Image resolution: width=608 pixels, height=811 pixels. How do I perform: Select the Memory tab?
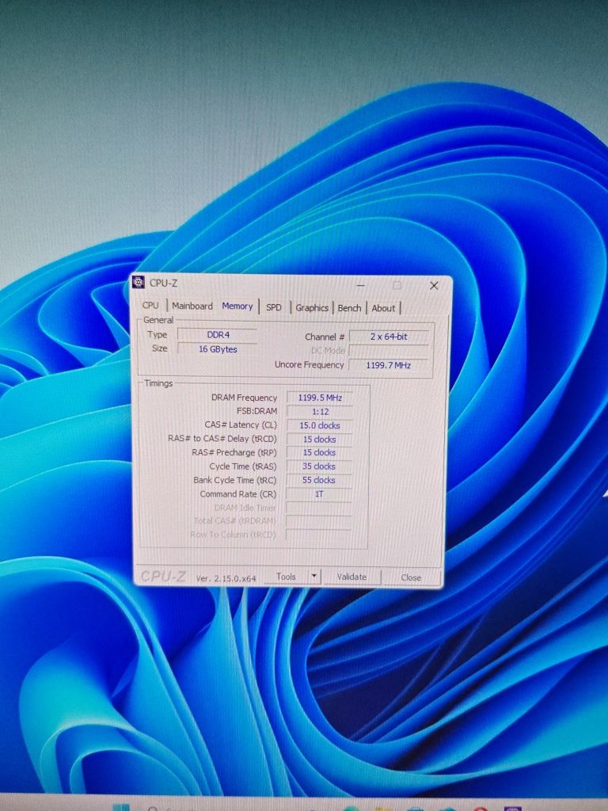237,307
